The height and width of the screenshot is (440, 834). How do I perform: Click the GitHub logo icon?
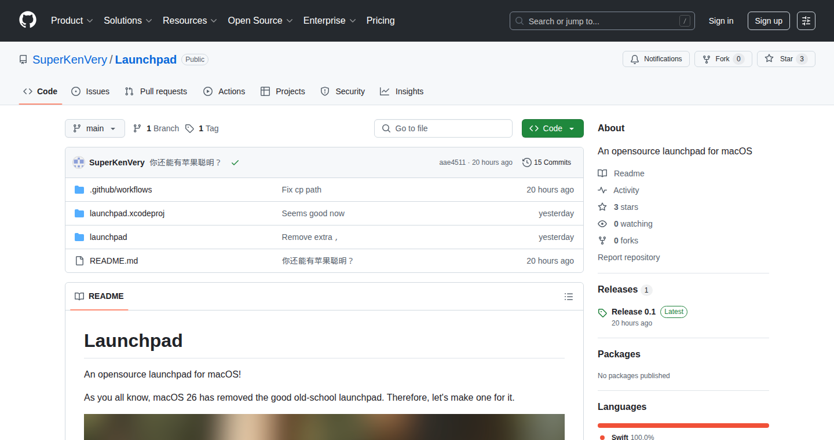[x=28, y=20]
